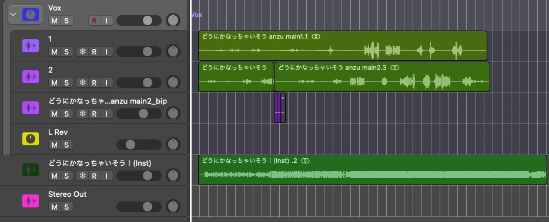Solo the anzu main2_bip track
This screenshot has width=549, height=222.
click(66, 114)
